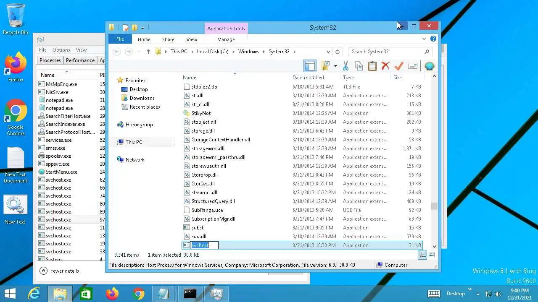Viewport: 538px width, 302px height.
Task: Click the red X Delete icon
Action: (x=385, y=66)
